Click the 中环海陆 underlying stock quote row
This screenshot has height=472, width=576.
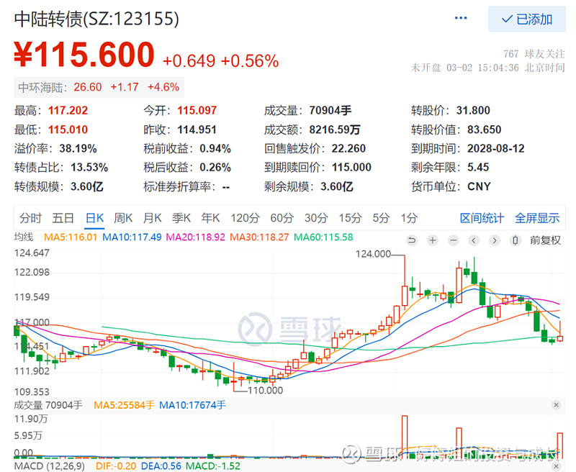point(99,87)
